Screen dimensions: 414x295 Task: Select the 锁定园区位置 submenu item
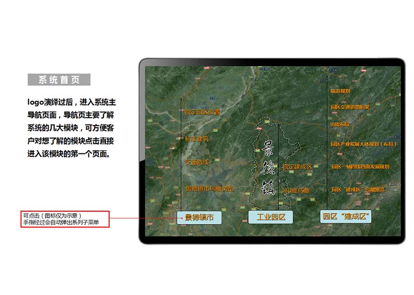202,112
